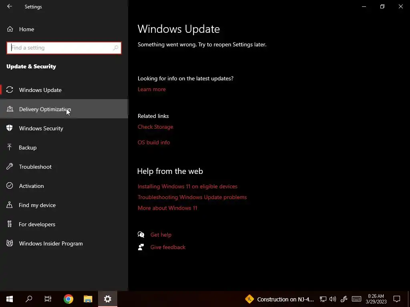410x307 pixels.
Task: Click the Settings gear on the taskbar
Action: [107, 299]
